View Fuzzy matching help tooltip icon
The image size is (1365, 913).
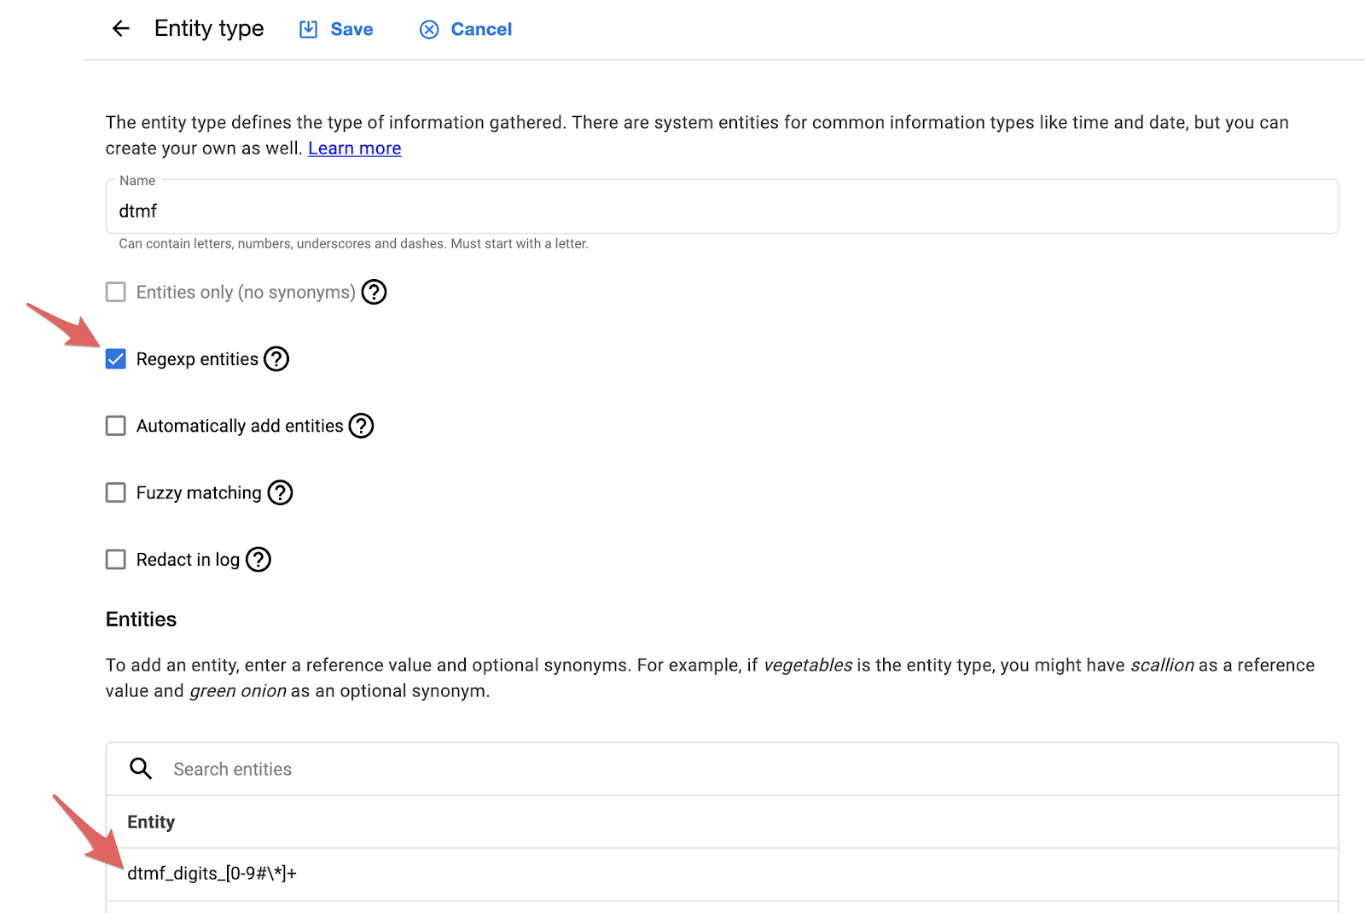tap(280, 492)
